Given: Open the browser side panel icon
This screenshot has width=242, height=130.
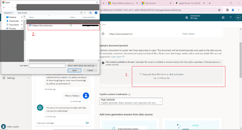Looking at the screenshot, I should (x=227, y=10).
